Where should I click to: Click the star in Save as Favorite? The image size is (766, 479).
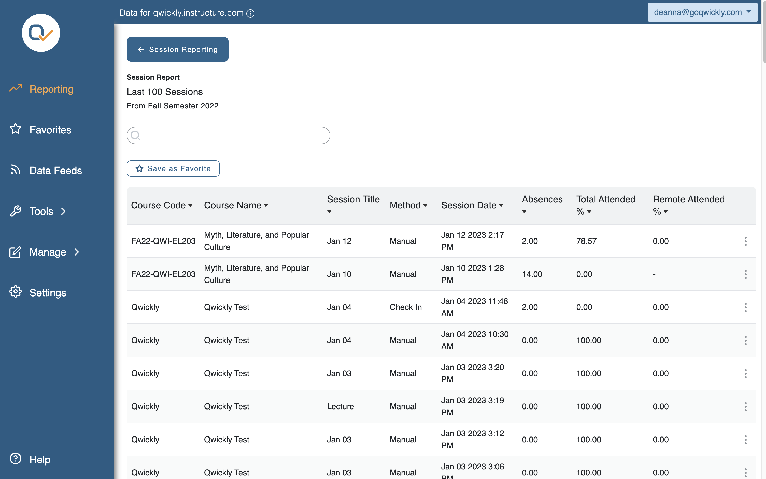pyautogui.click(x=139, y=168)
